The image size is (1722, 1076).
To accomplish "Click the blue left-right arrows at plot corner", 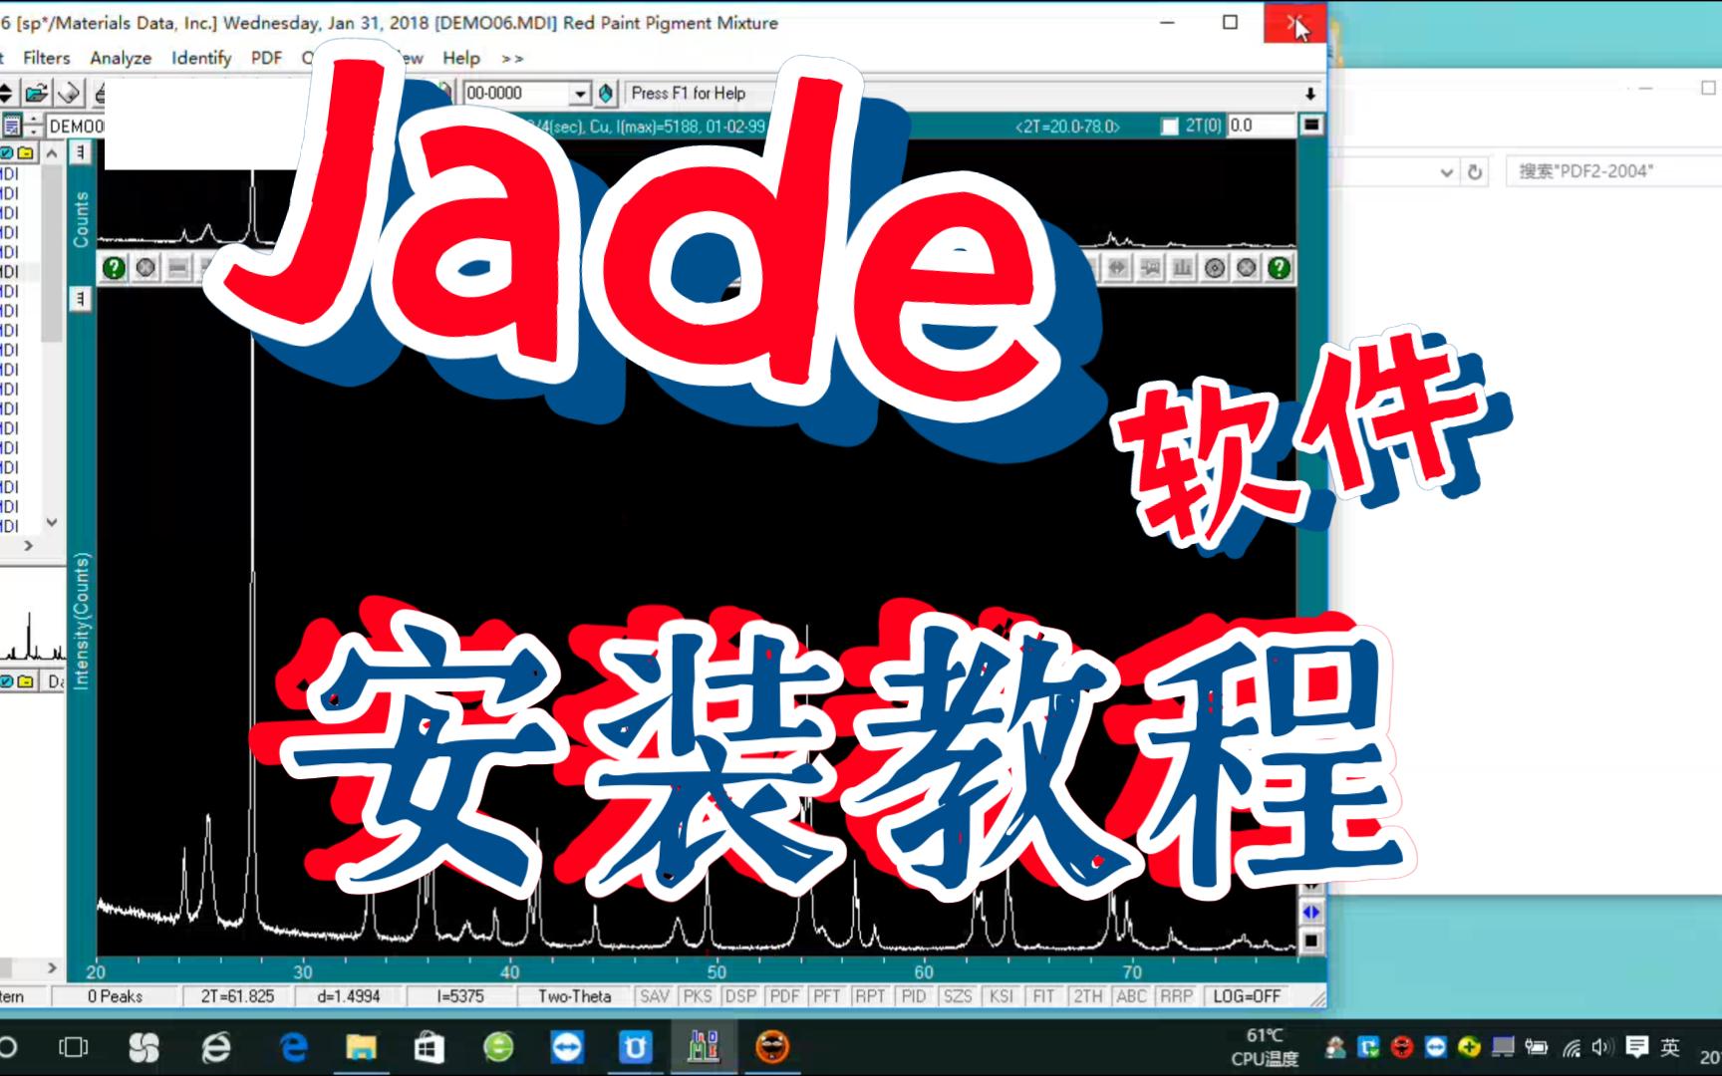I will [x=1311, y=912].
